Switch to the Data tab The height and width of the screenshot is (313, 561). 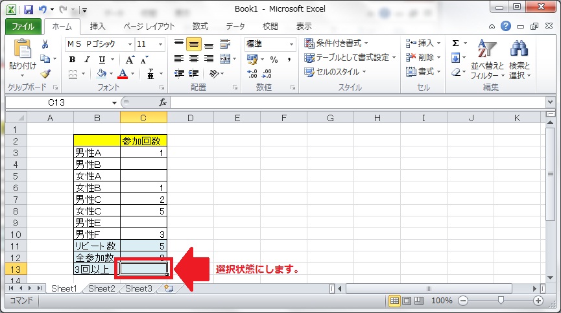[235, 26]
